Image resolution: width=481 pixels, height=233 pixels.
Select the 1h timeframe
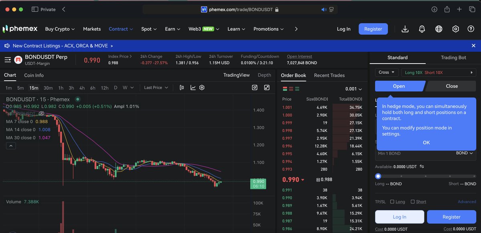61,88
